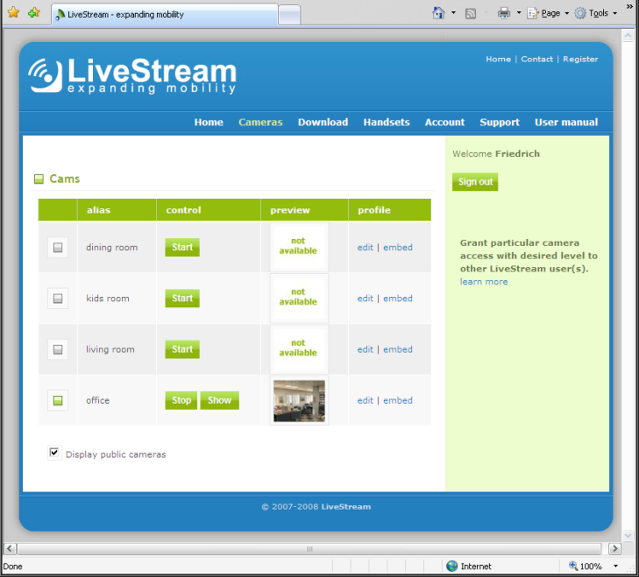Screen dimensions: 639x577
Task: Click the LiveStream logo
Action: 132,76
